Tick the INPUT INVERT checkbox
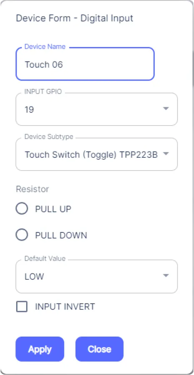Screen dimensions: 194x375 (22, 307)
